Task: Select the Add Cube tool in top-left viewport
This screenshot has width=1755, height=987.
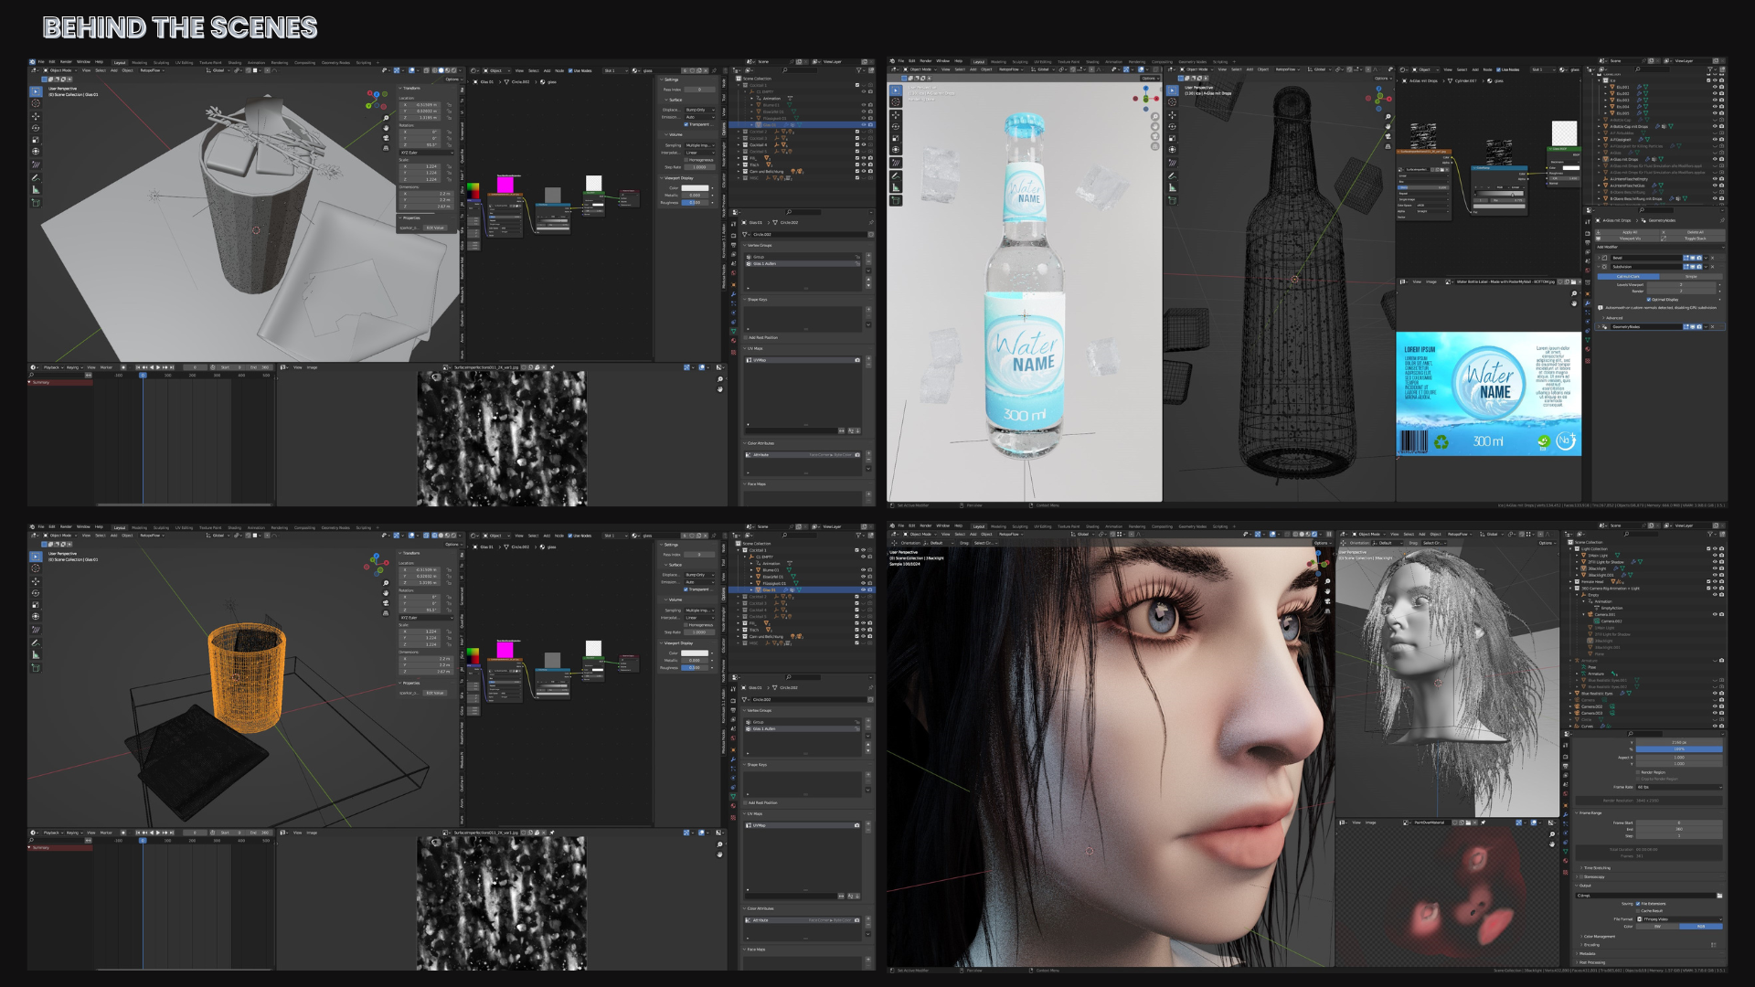Action: (x=36, y=203)
